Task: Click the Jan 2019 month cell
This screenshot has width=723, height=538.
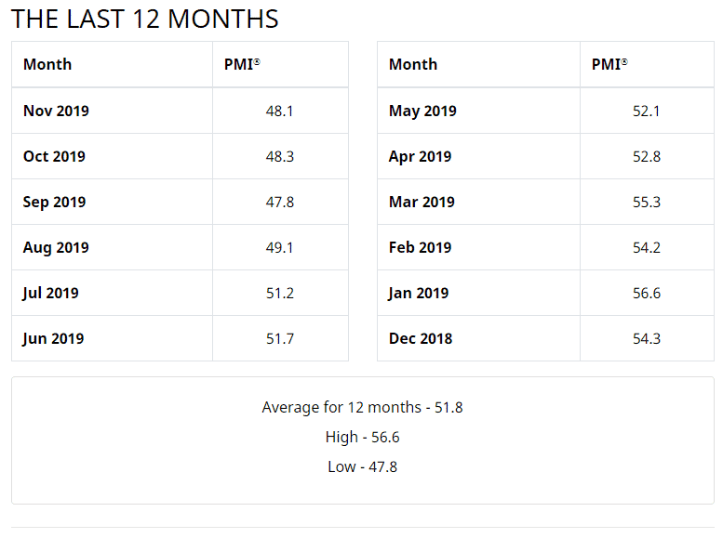Action: 418,293
